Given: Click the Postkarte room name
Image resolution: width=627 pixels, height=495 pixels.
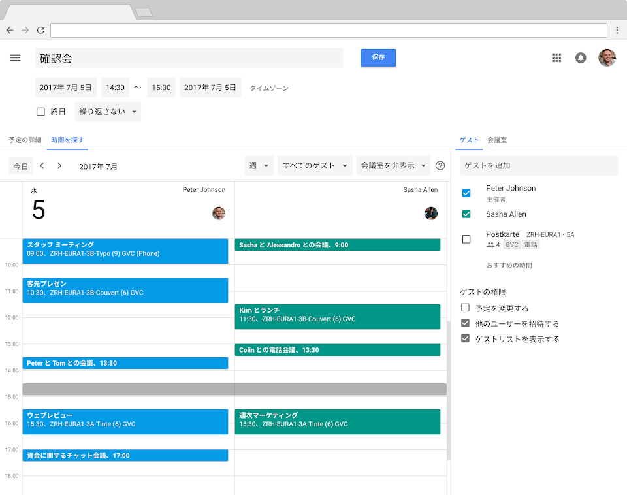Looking at the screenshot, I should 503,234.
